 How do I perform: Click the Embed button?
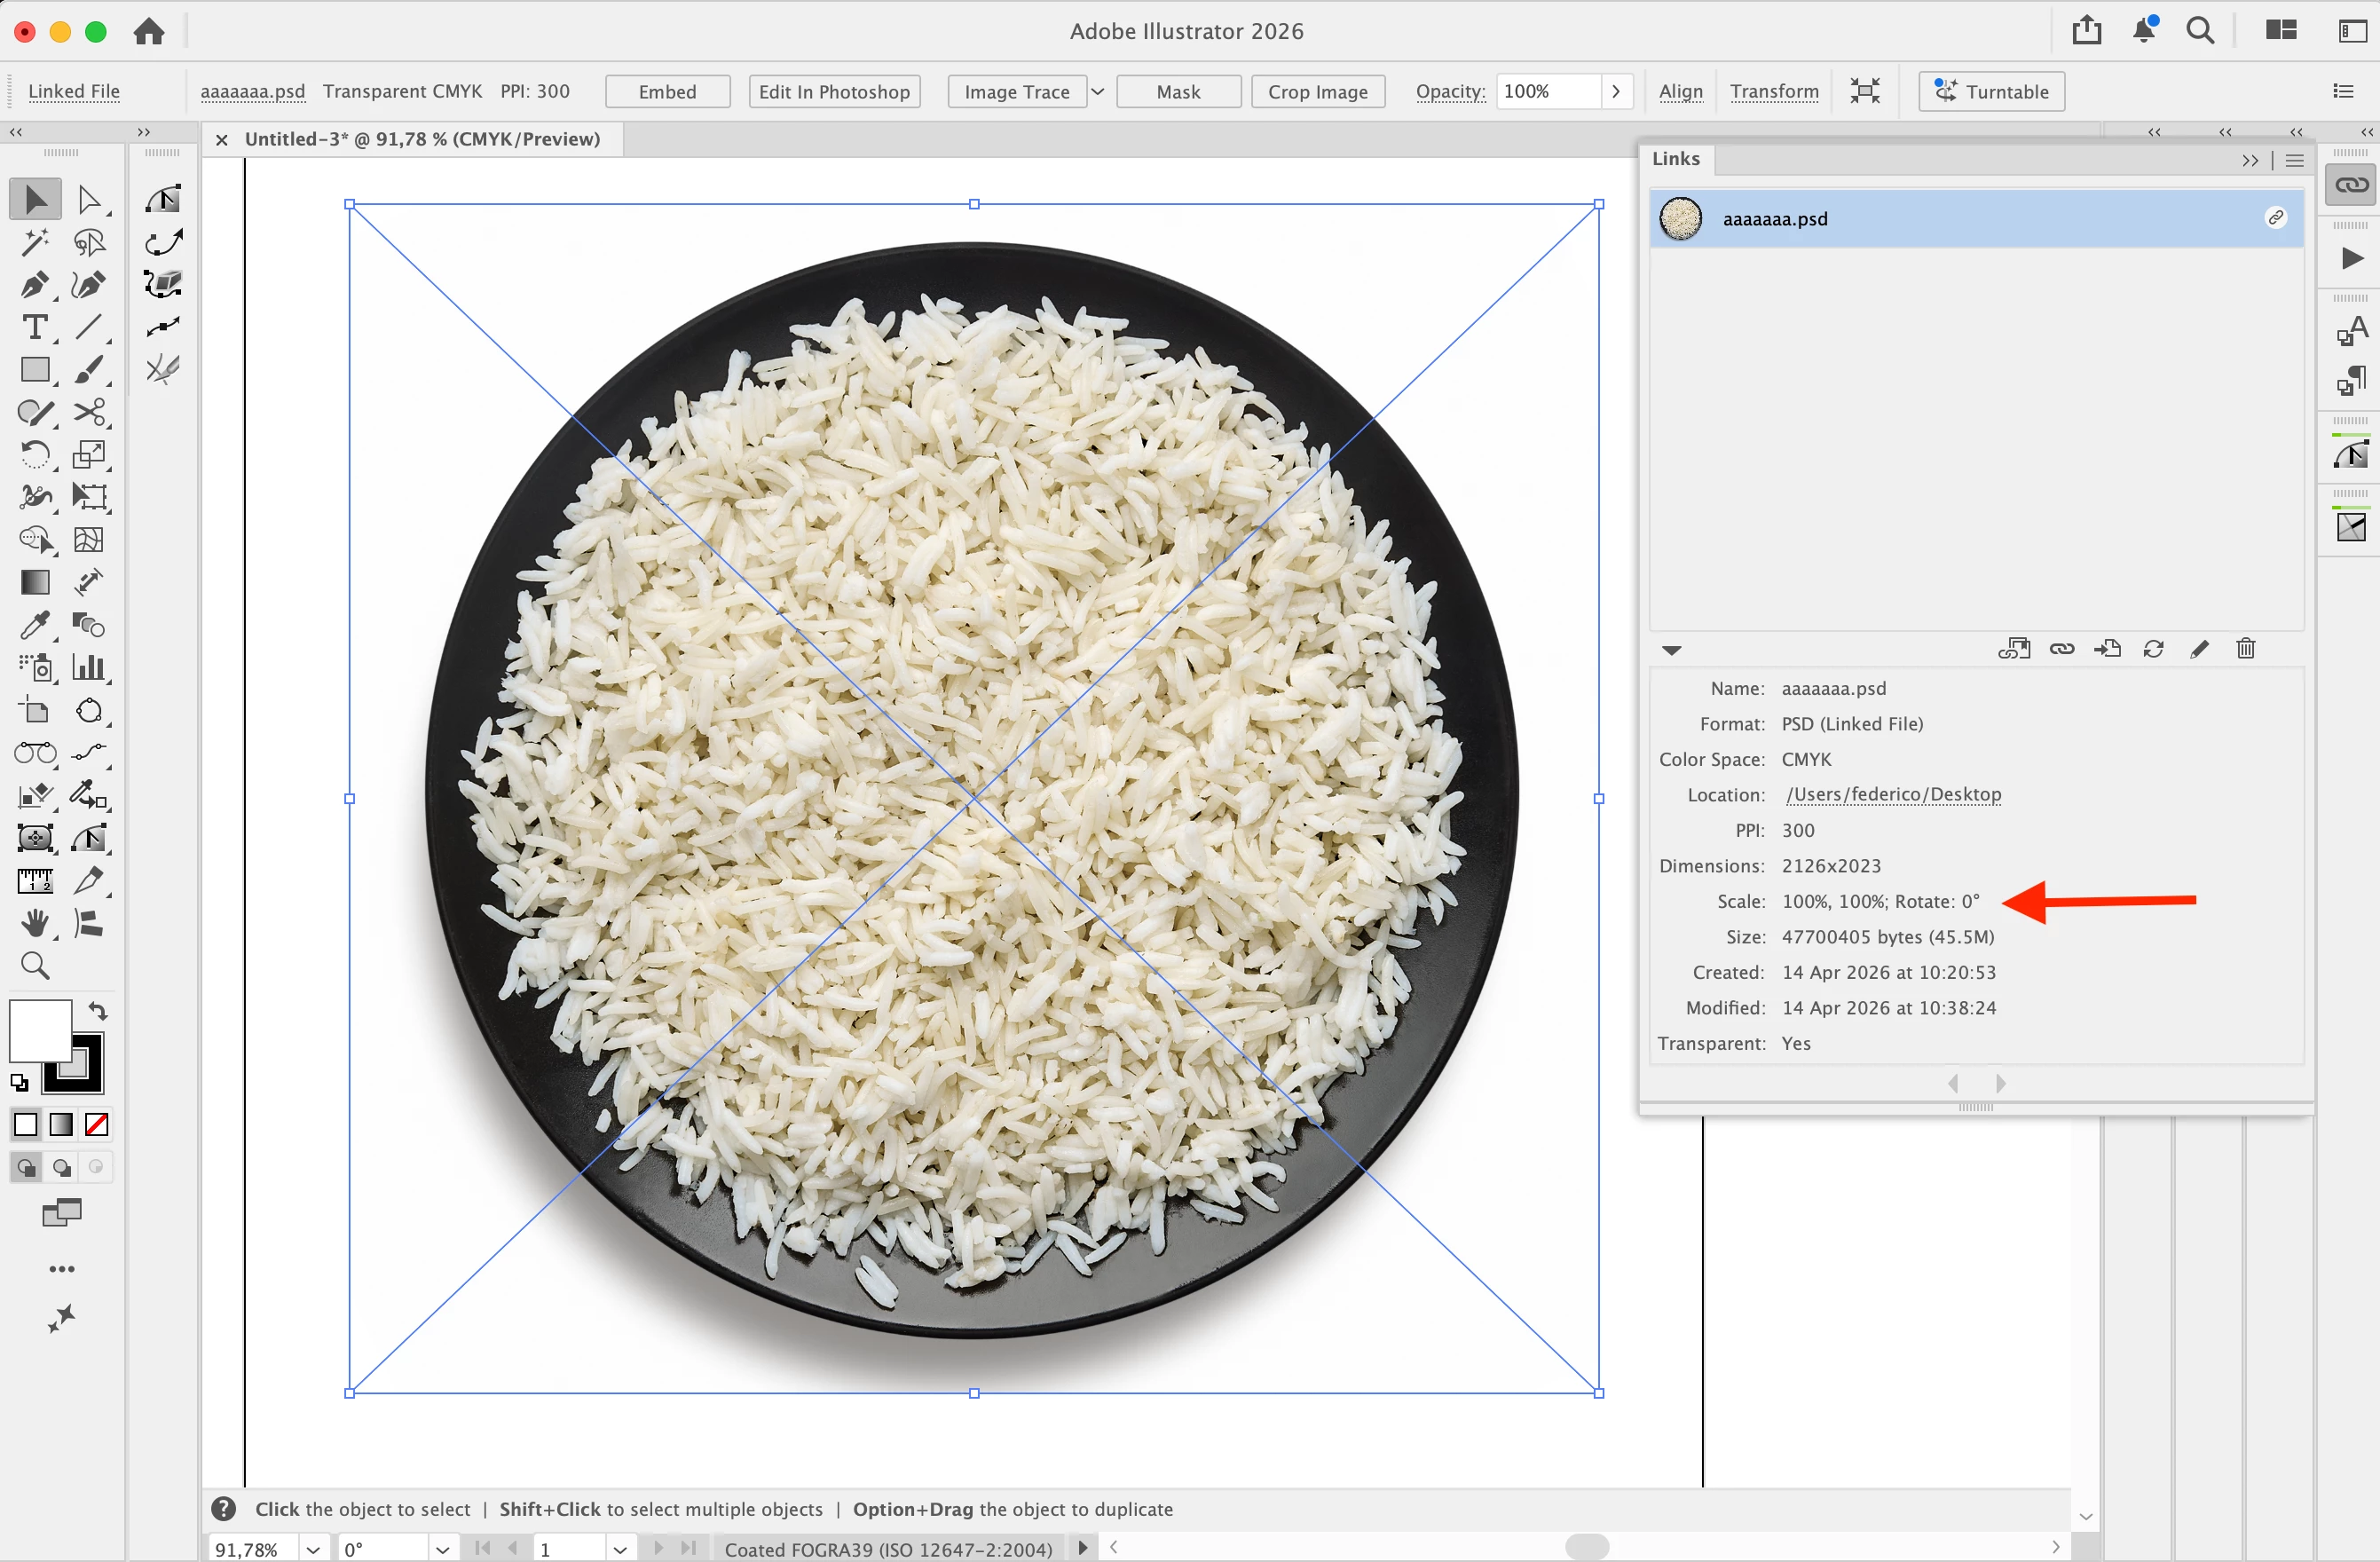[667, 92]
